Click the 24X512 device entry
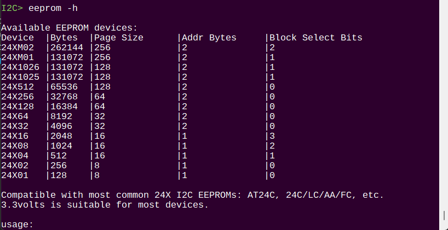 (x=18, y=87)
